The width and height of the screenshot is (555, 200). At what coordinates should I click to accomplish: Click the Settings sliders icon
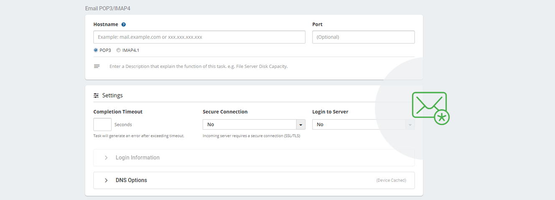click(96, 95)
